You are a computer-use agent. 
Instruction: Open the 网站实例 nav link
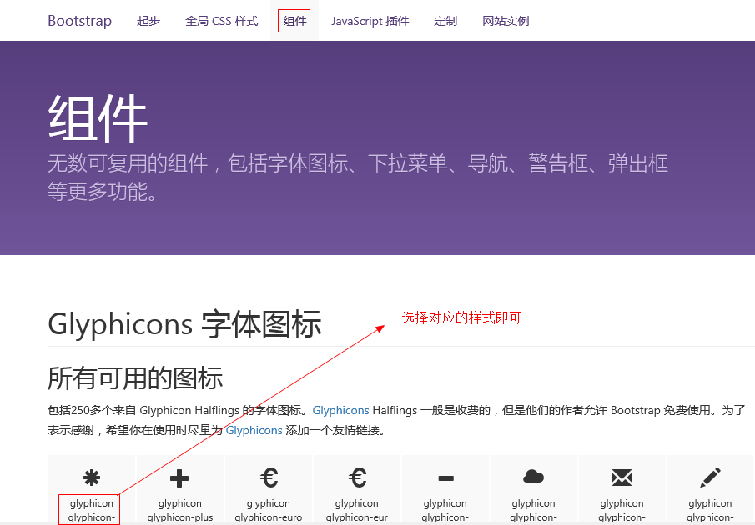[x=506, y=21]
